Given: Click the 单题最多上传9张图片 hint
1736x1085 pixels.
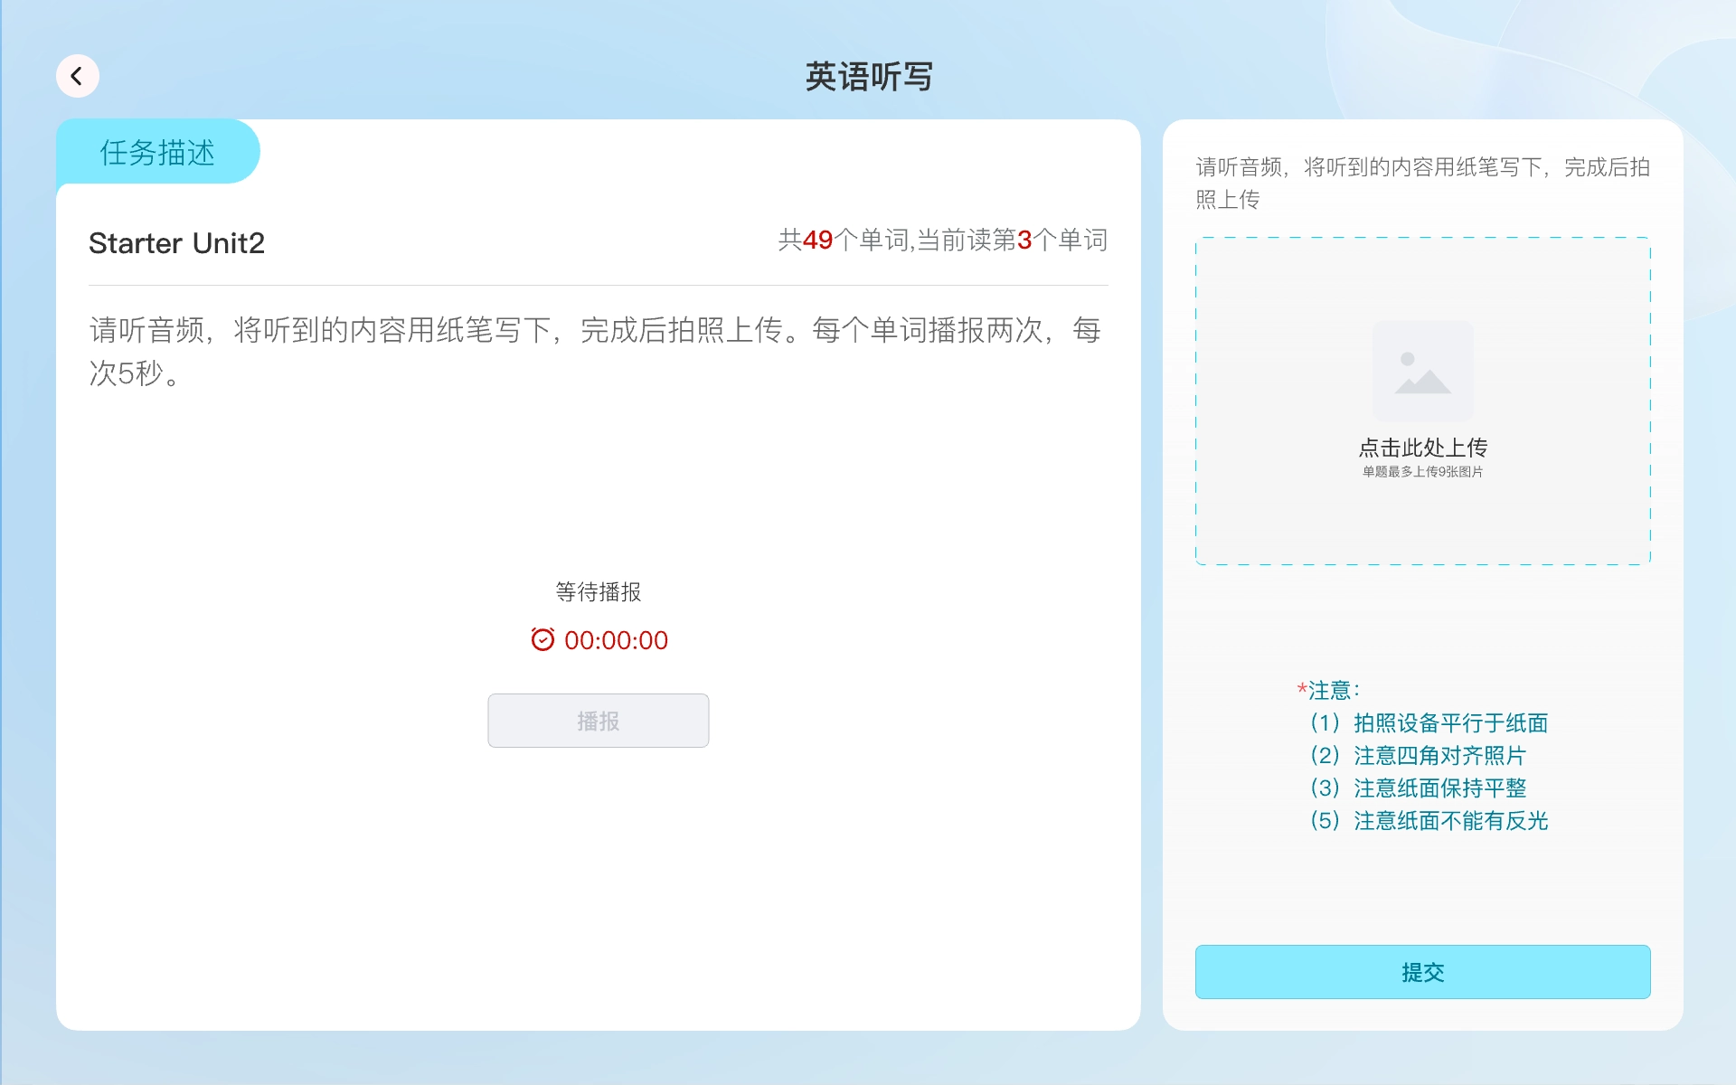Looking at the screenshot, I should click(x=1422, y=471).
